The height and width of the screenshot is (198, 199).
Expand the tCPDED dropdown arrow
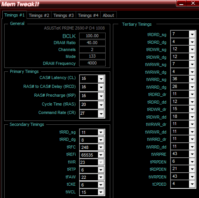(192, 184)
